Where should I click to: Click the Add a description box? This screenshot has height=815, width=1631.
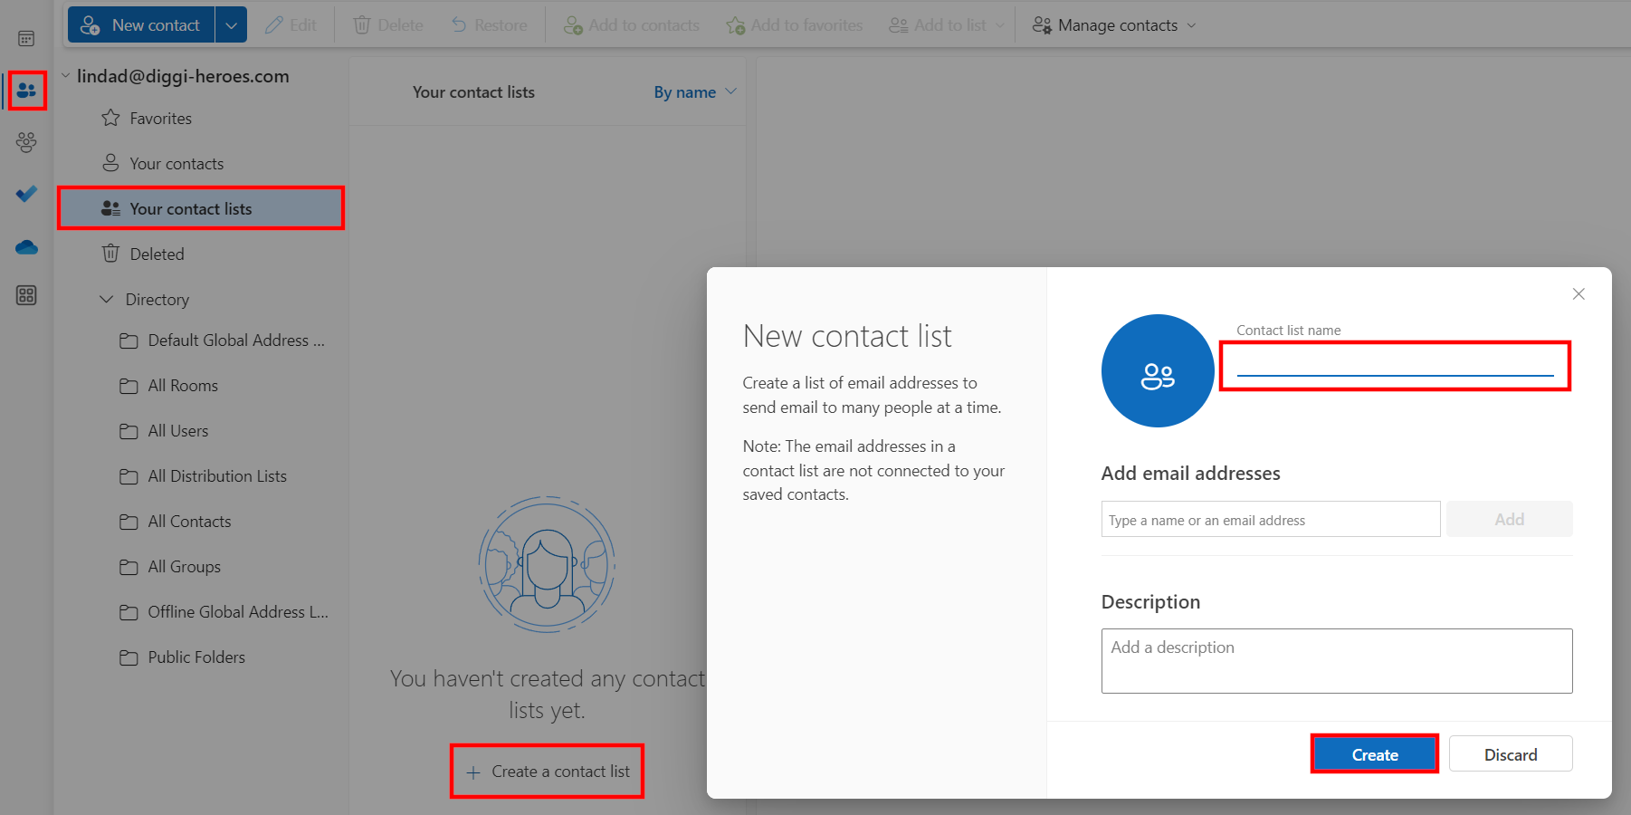[x=1337, y=661]
